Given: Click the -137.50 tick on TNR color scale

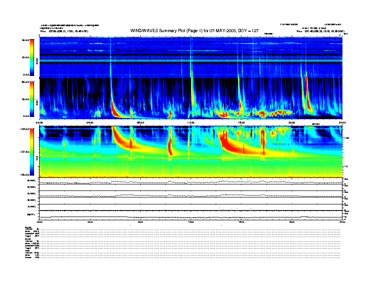Looking at the screenshot, I should coord(24,152).
